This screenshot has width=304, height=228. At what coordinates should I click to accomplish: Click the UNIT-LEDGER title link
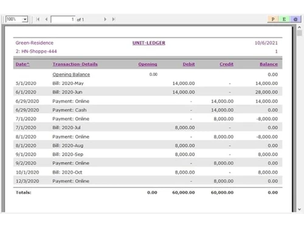(149, 43)
